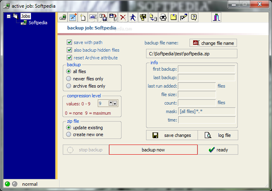Disable 'reset Archive attribute' checkbox
Viewport: 272px width, 191px height.
(69, 58)
